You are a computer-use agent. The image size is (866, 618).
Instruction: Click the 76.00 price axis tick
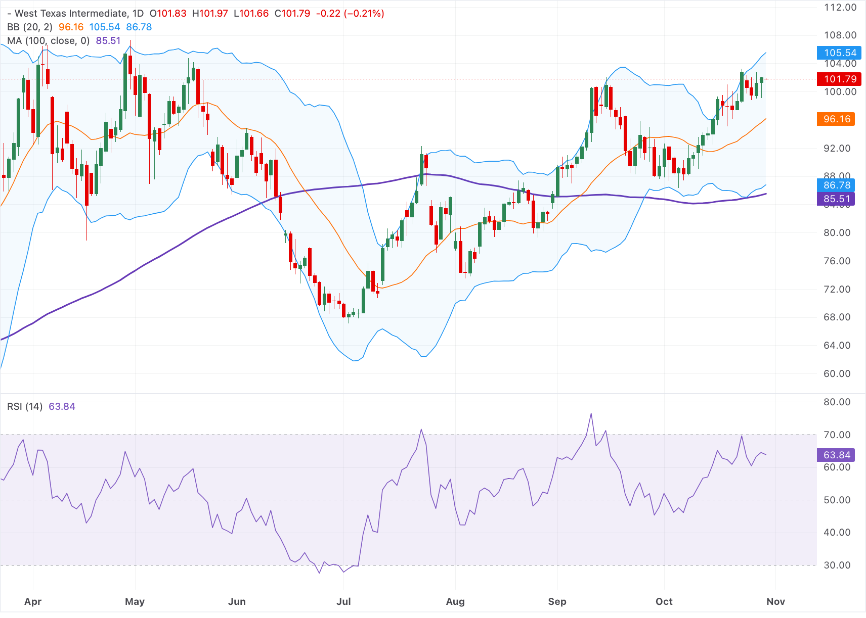coord(837,261)
